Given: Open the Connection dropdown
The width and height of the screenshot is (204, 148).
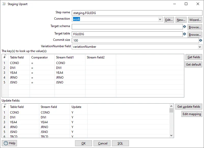Looking at the screenshot, I should point(160,19).
